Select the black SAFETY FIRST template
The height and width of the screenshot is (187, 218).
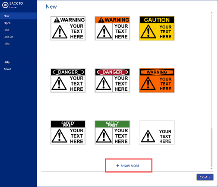[x=68, y=133]
